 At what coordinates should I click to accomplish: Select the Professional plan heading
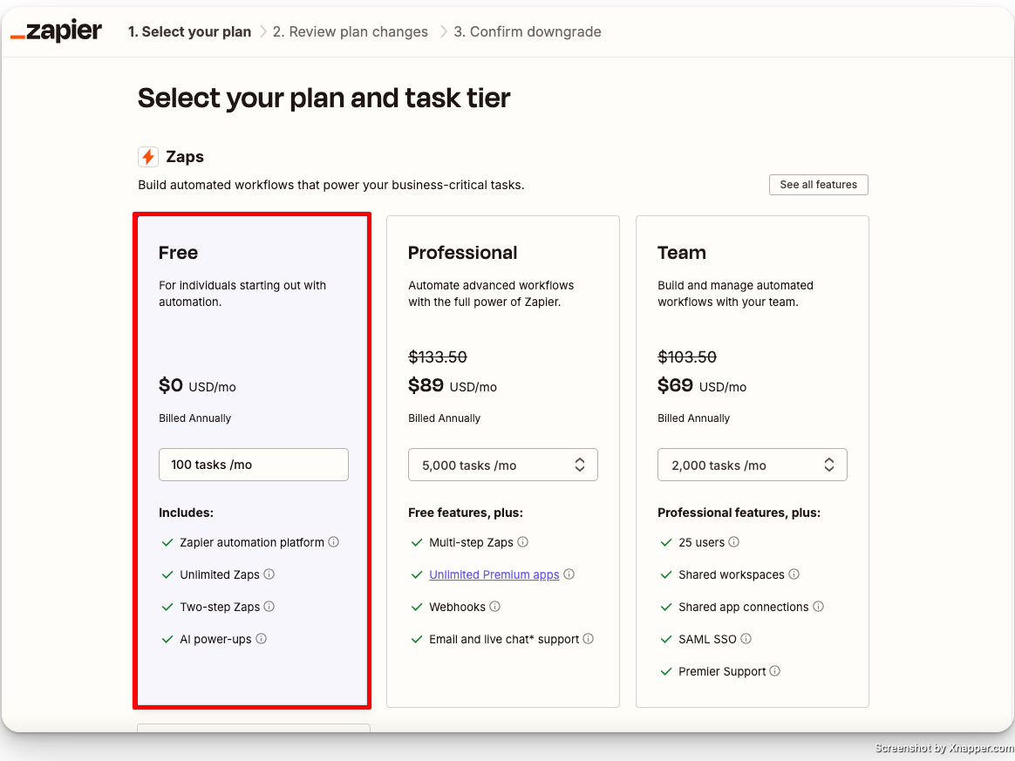[x=463, y=253]
